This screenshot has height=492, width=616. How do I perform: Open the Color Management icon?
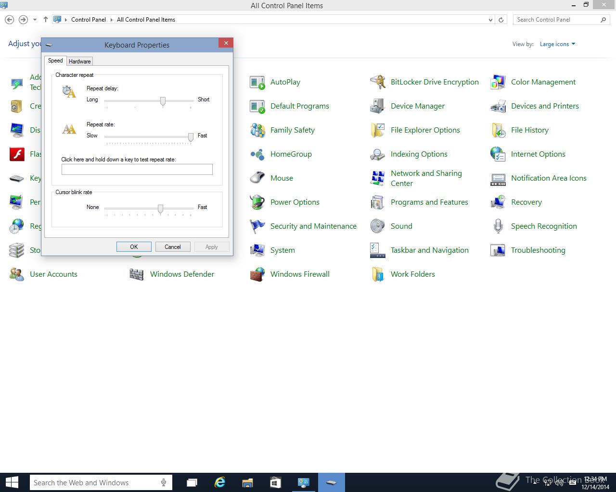coord(498,82)
